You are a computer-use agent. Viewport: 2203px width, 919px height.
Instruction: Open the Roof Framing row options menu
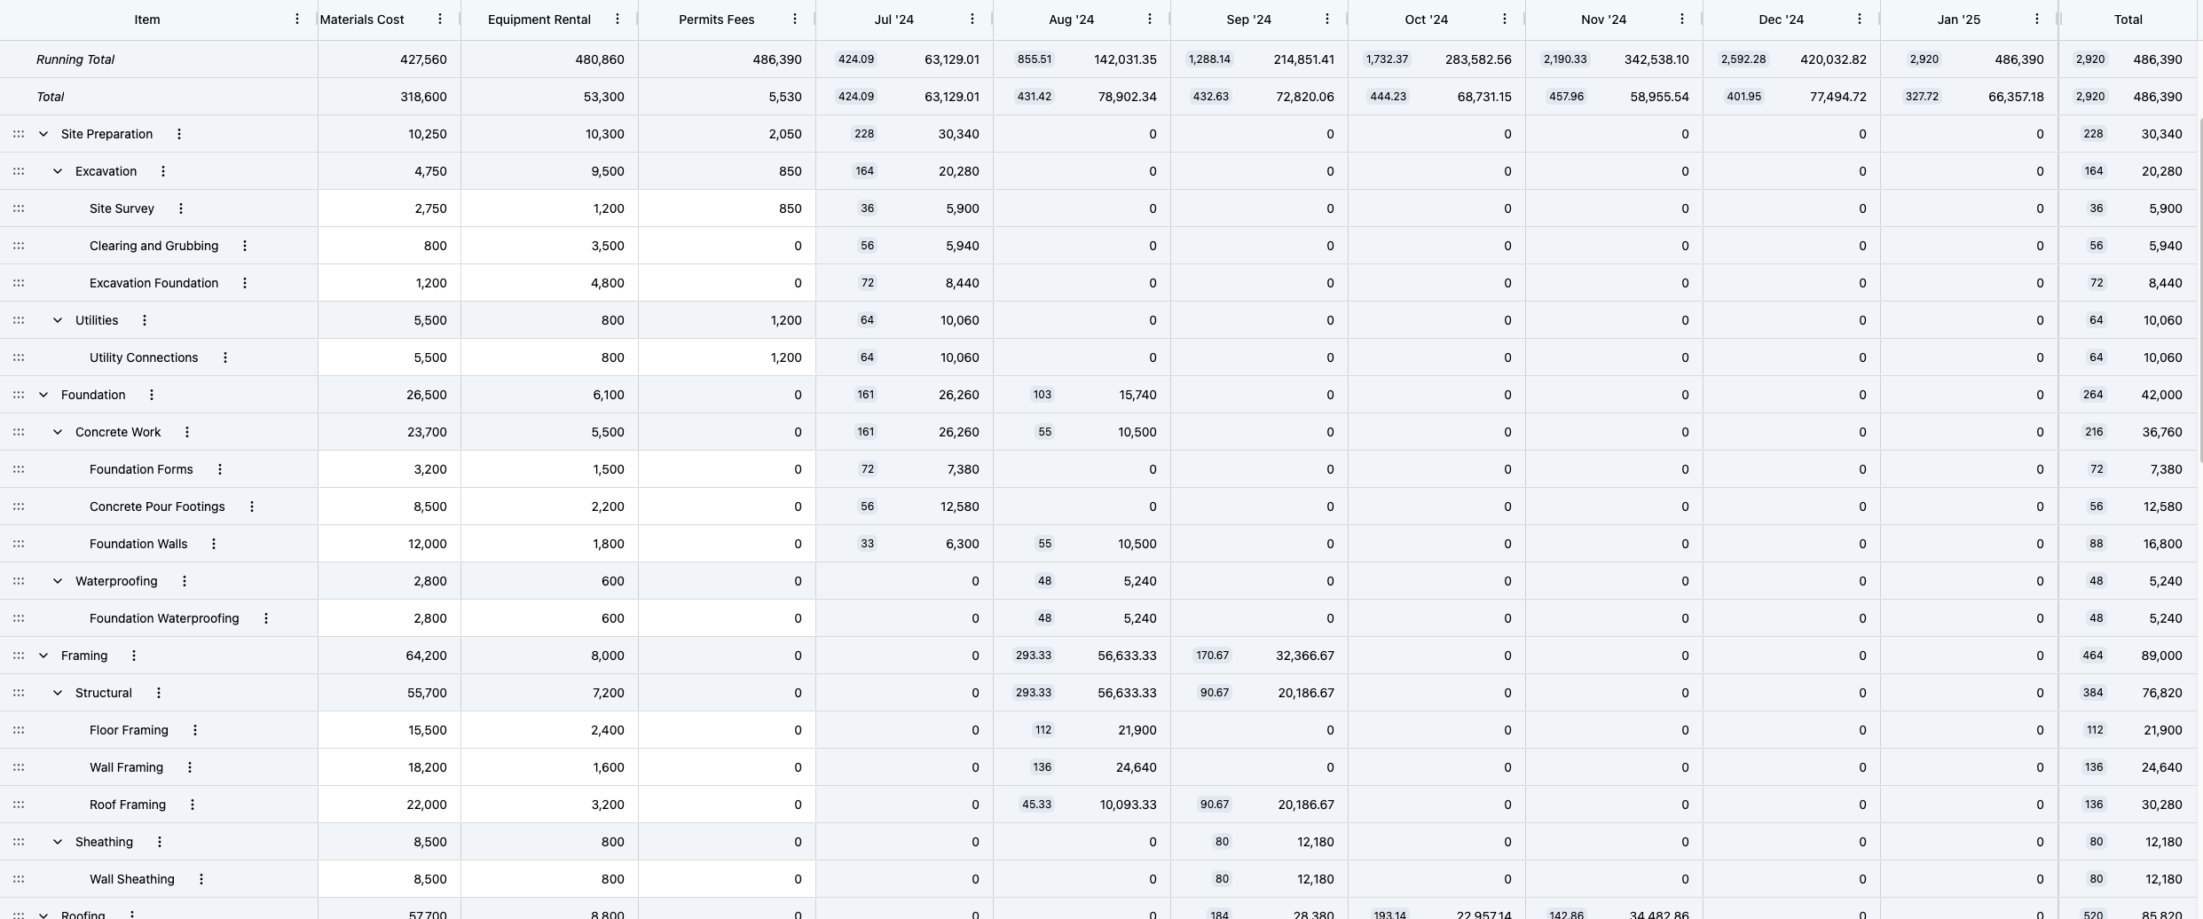click(x=193, y=805)
